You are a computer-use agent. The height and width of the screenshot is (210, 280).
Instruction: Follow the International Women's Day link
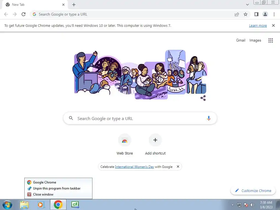135,167
